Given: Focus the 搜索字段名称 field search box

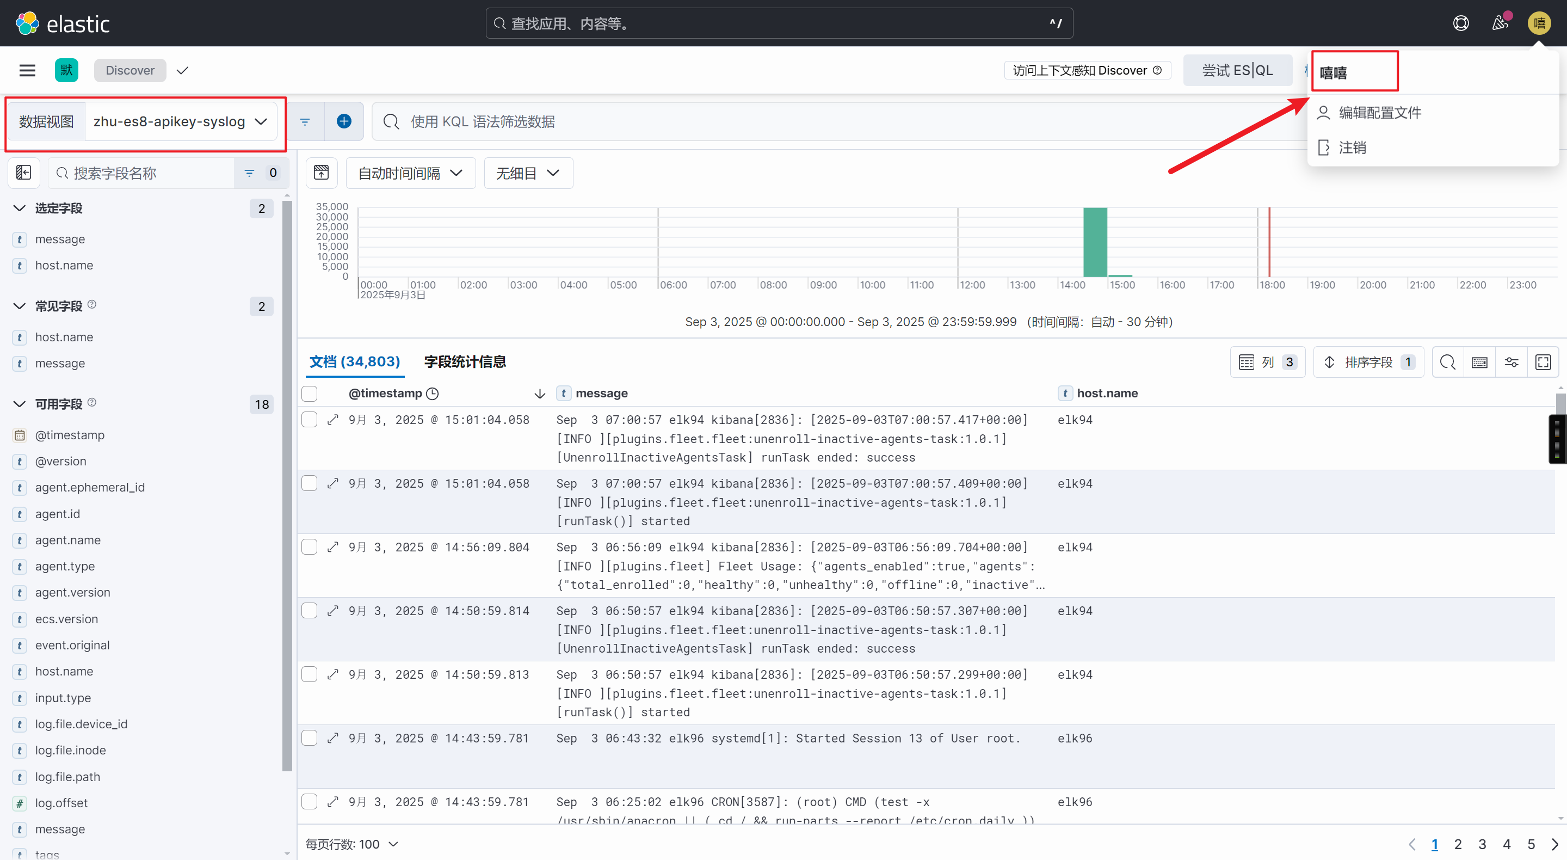Looking at the screenshot, I should pyautogui.click(x=141, y=173).
